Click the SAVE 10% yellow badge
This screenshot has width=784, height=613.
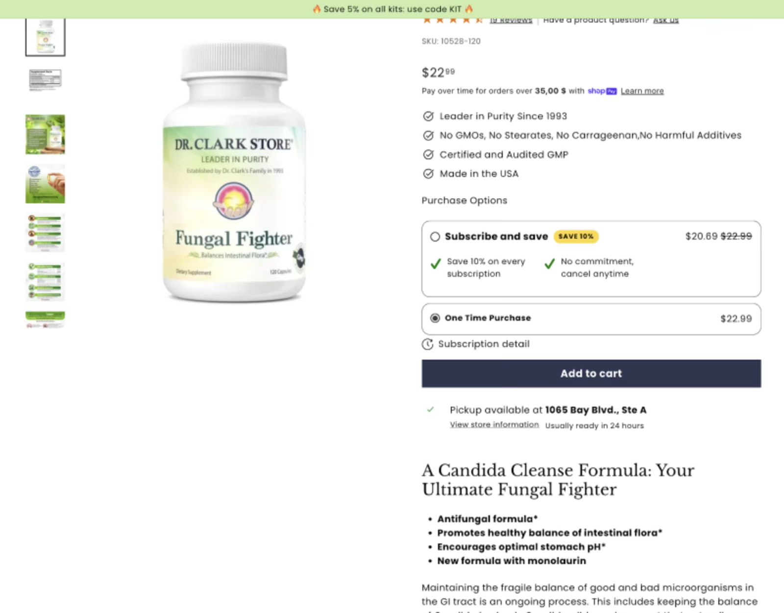(576, 237)
